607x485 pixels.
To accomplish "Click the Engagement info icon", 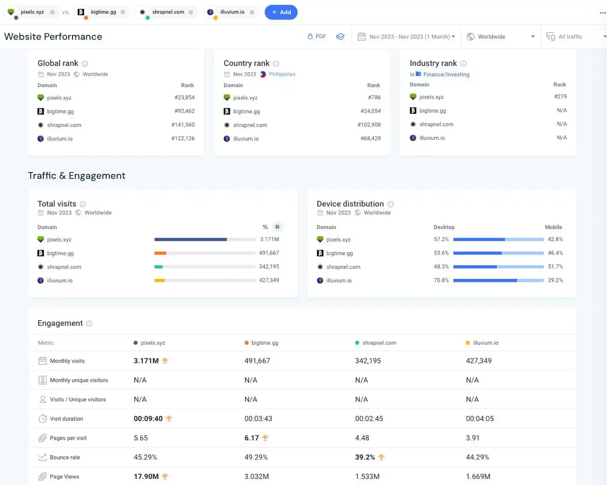I will click(x=89, y=323).
